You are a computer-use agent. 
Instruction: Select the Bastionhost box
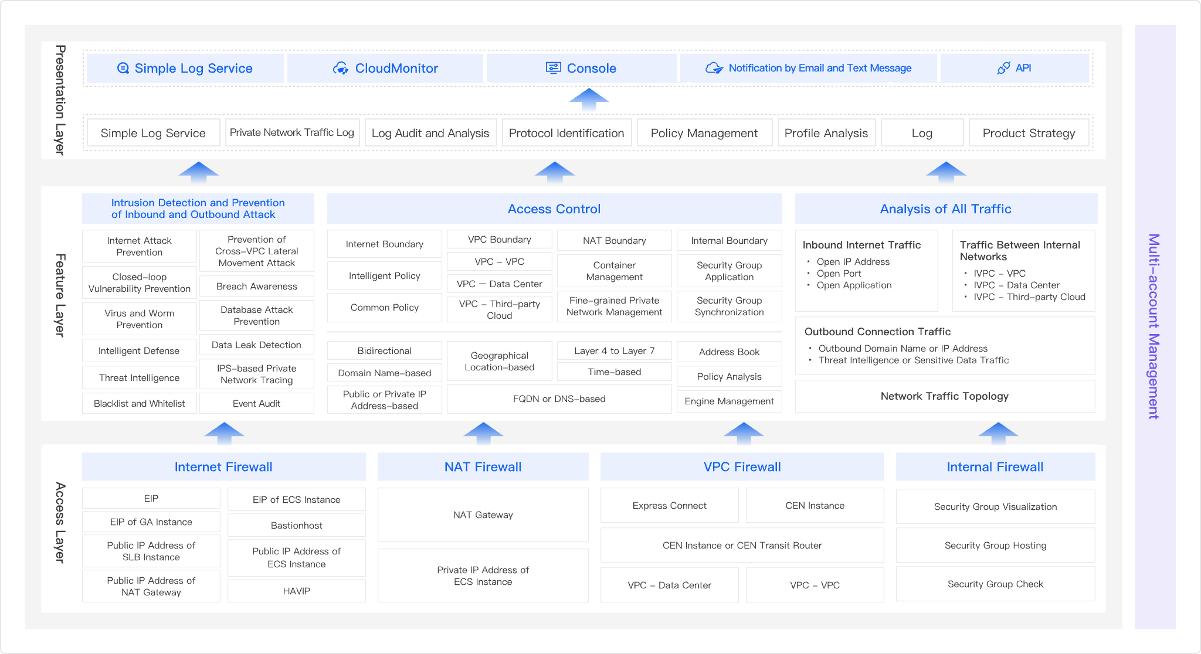pyautogui.click(x=296, y=525)
